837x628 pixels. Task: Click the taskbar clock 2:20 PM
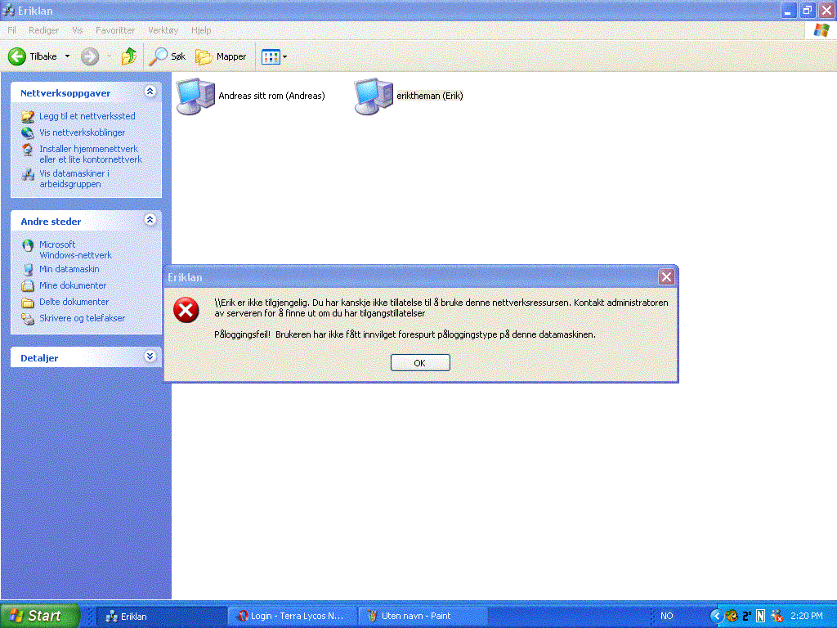(x=807, y=616)
